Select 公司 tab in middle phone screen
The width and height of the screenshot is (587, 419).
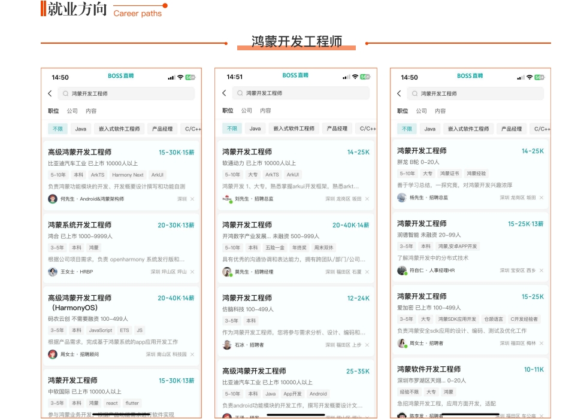pos(246,110)
